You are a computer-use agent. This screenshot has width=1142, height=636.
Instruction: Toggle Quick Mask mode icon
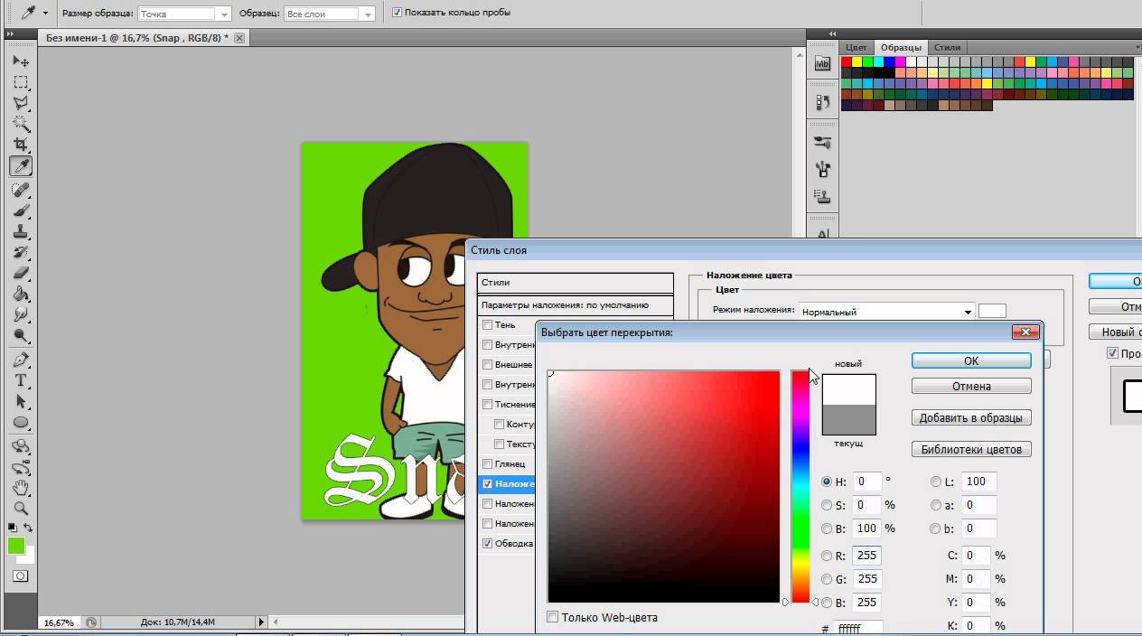(x=20, y=575)
